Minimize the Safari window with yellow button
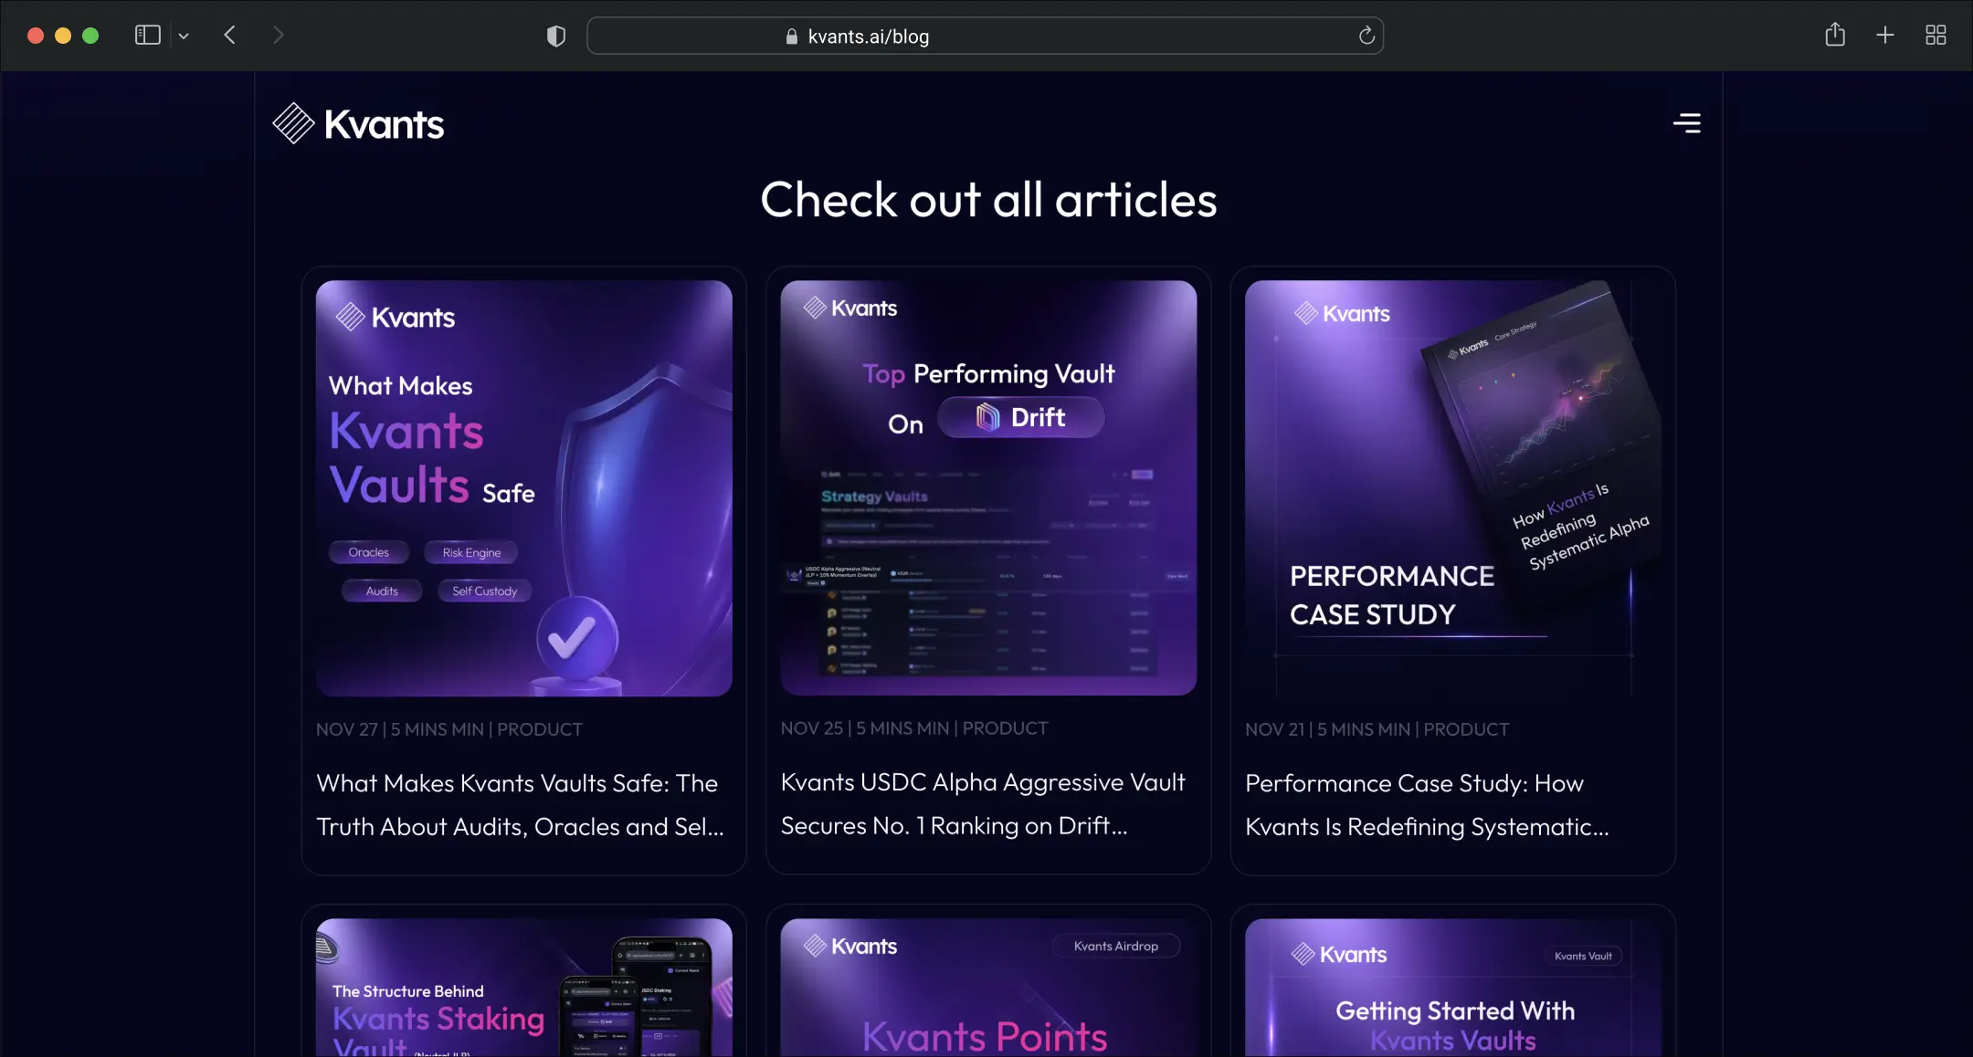The image size is (1973, 1057). point(63,36)
